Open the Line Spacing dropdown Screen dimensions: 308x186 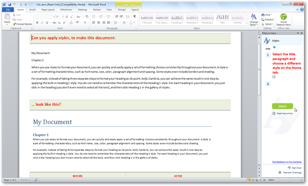pyautogui.click(x=115, y=23)
